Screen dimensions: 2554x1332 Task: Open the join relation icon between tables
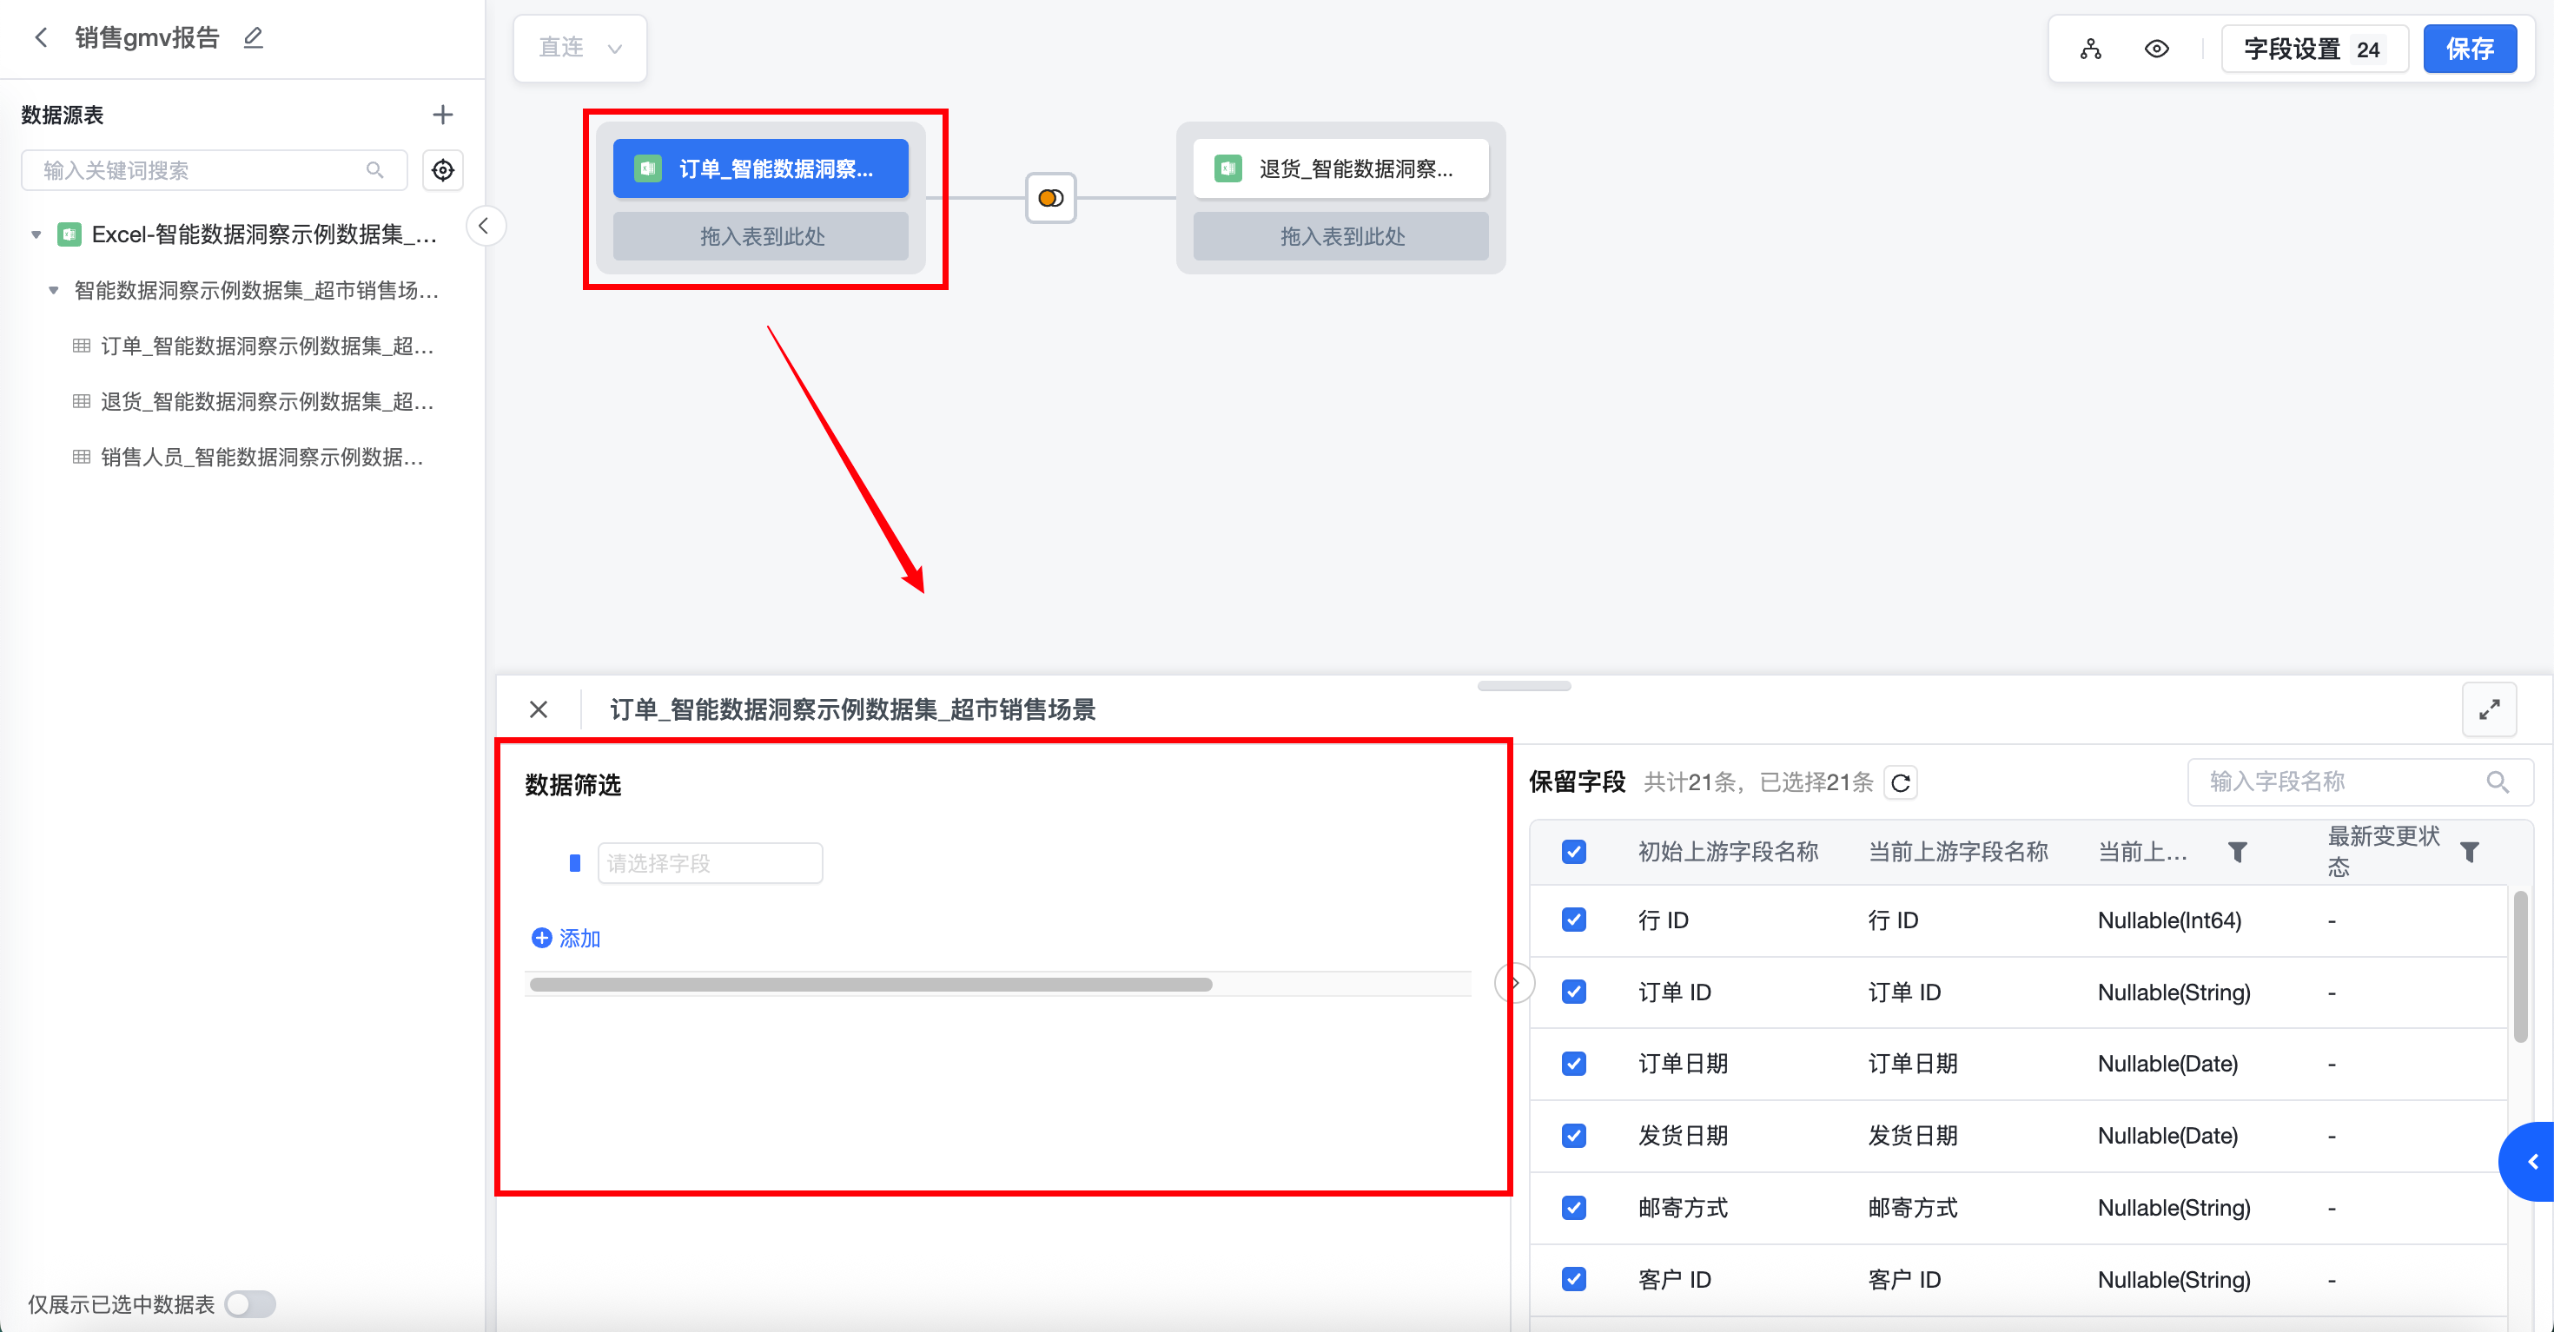1050,198
